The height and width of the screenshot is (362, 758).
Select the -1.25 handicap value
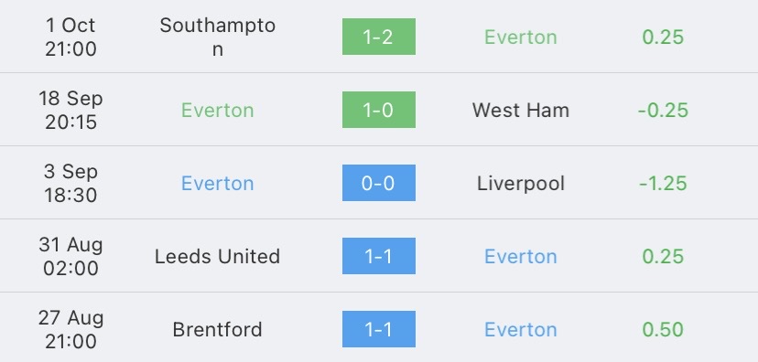coord(663,184)
